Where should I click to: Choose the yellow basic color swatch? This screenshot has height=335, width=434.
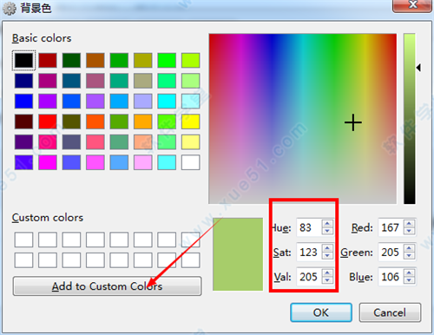coord(190,122)
